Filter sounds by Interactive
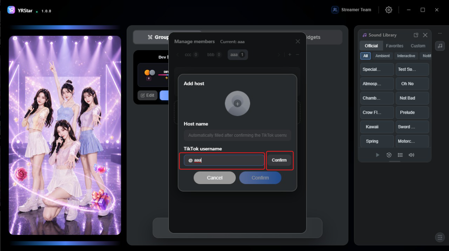Image resolution: width=449 pixels, height=251 pixels. tap(406, 56)
